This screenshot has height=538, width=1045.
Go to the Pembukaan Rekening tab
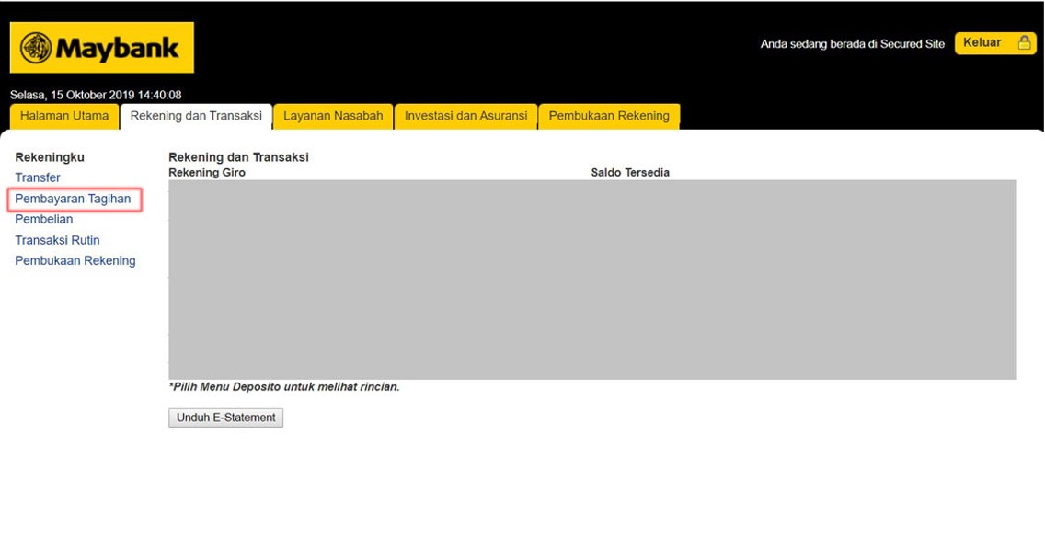609,116
